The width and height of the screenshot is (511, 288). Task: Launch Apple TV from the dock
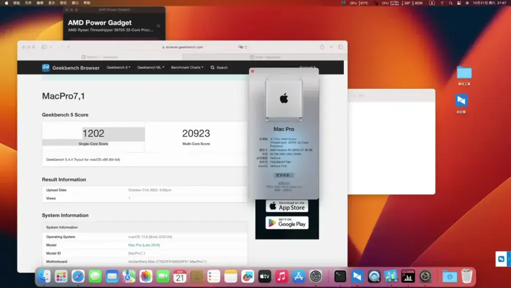tap(264, 277)
